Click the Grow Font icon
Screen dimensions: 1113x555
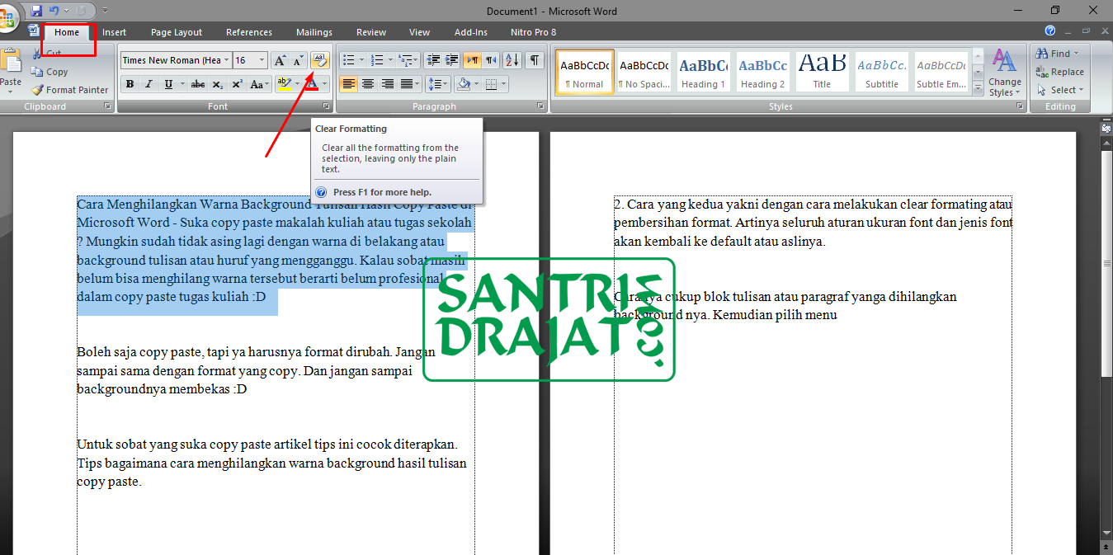tap(280, 60)
